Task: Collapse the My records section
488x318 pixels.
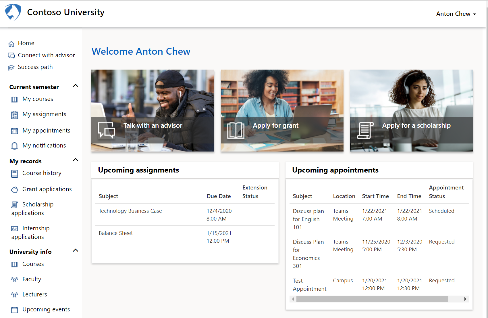Action: click(76, 160)
